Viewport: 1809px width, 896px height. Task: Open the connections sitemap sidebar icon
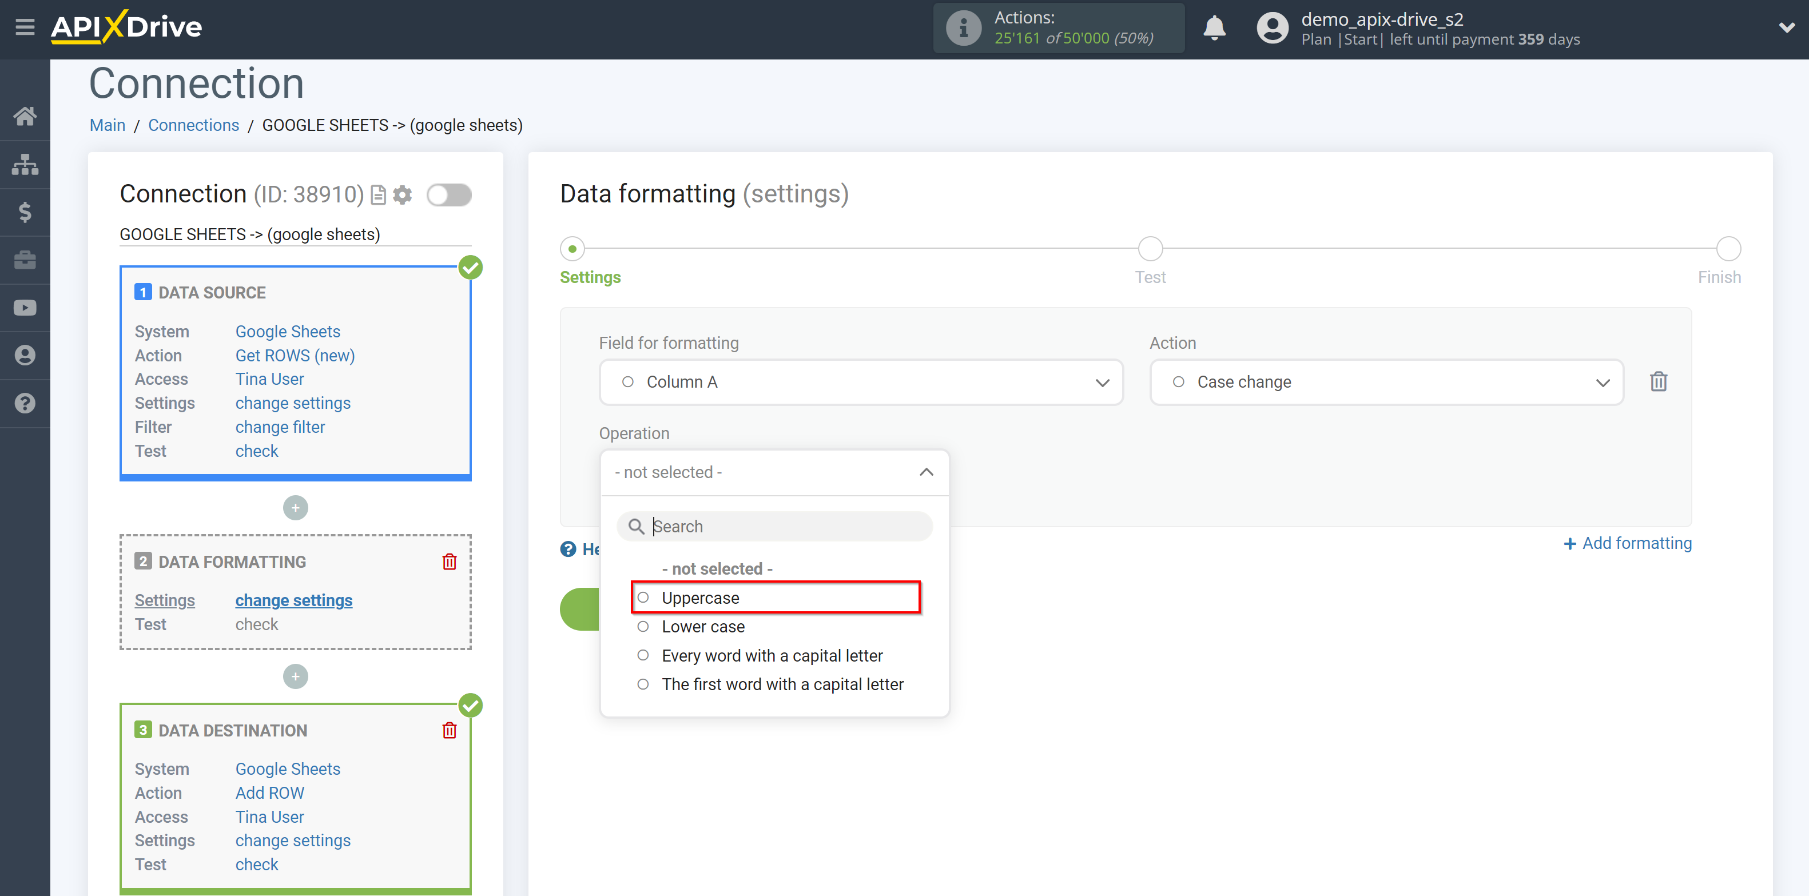pyautogui.click(x=25, y=164)
